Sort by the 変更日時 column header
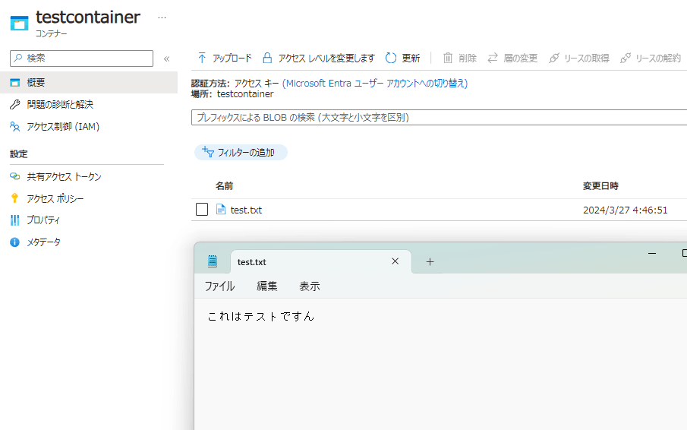The width and height of the screenshot is (687, 430). point(600,186)
